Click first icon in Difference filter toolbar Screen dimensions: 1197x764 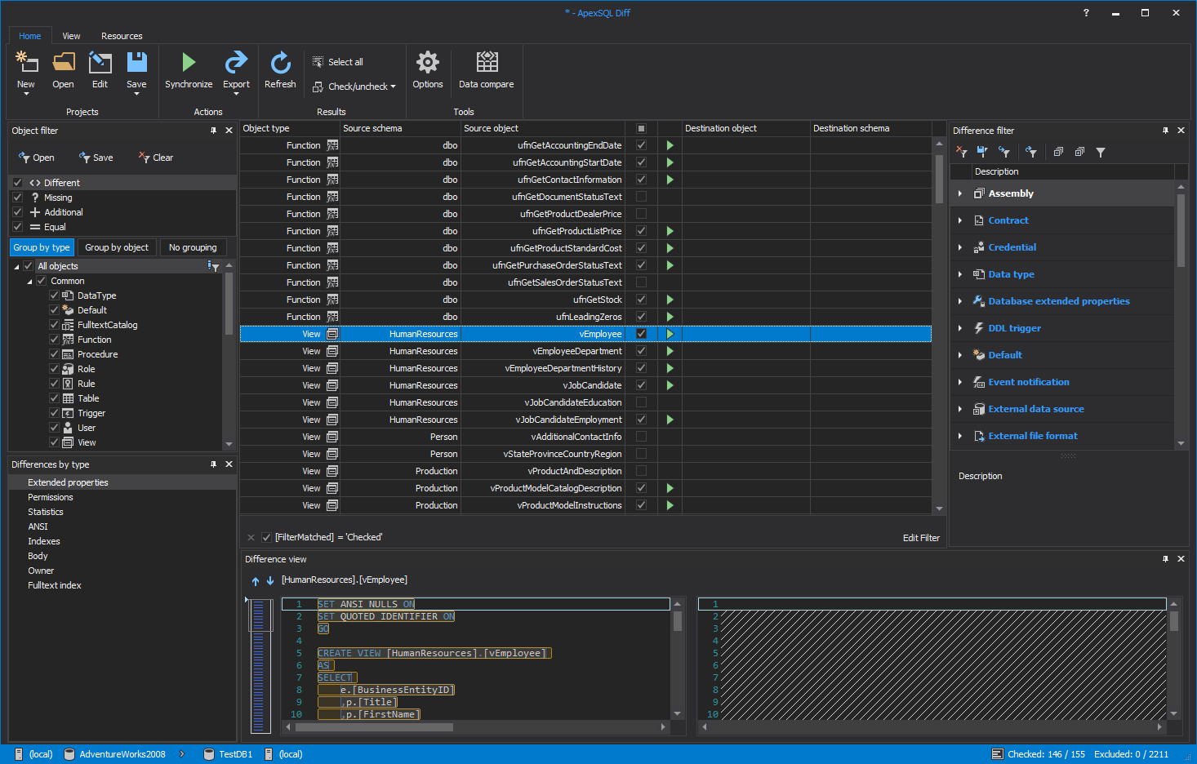[962, 152]
